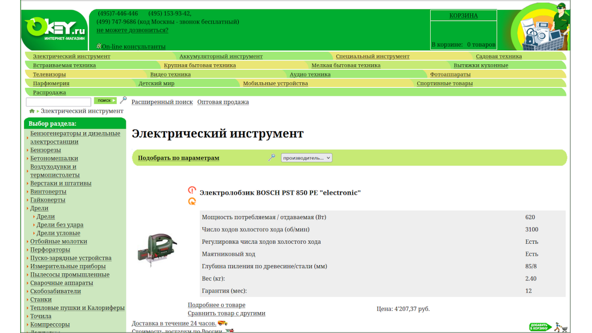Click the Корзина link
Viewport: 592px width, 333px height.
click(x=463, y=15)
